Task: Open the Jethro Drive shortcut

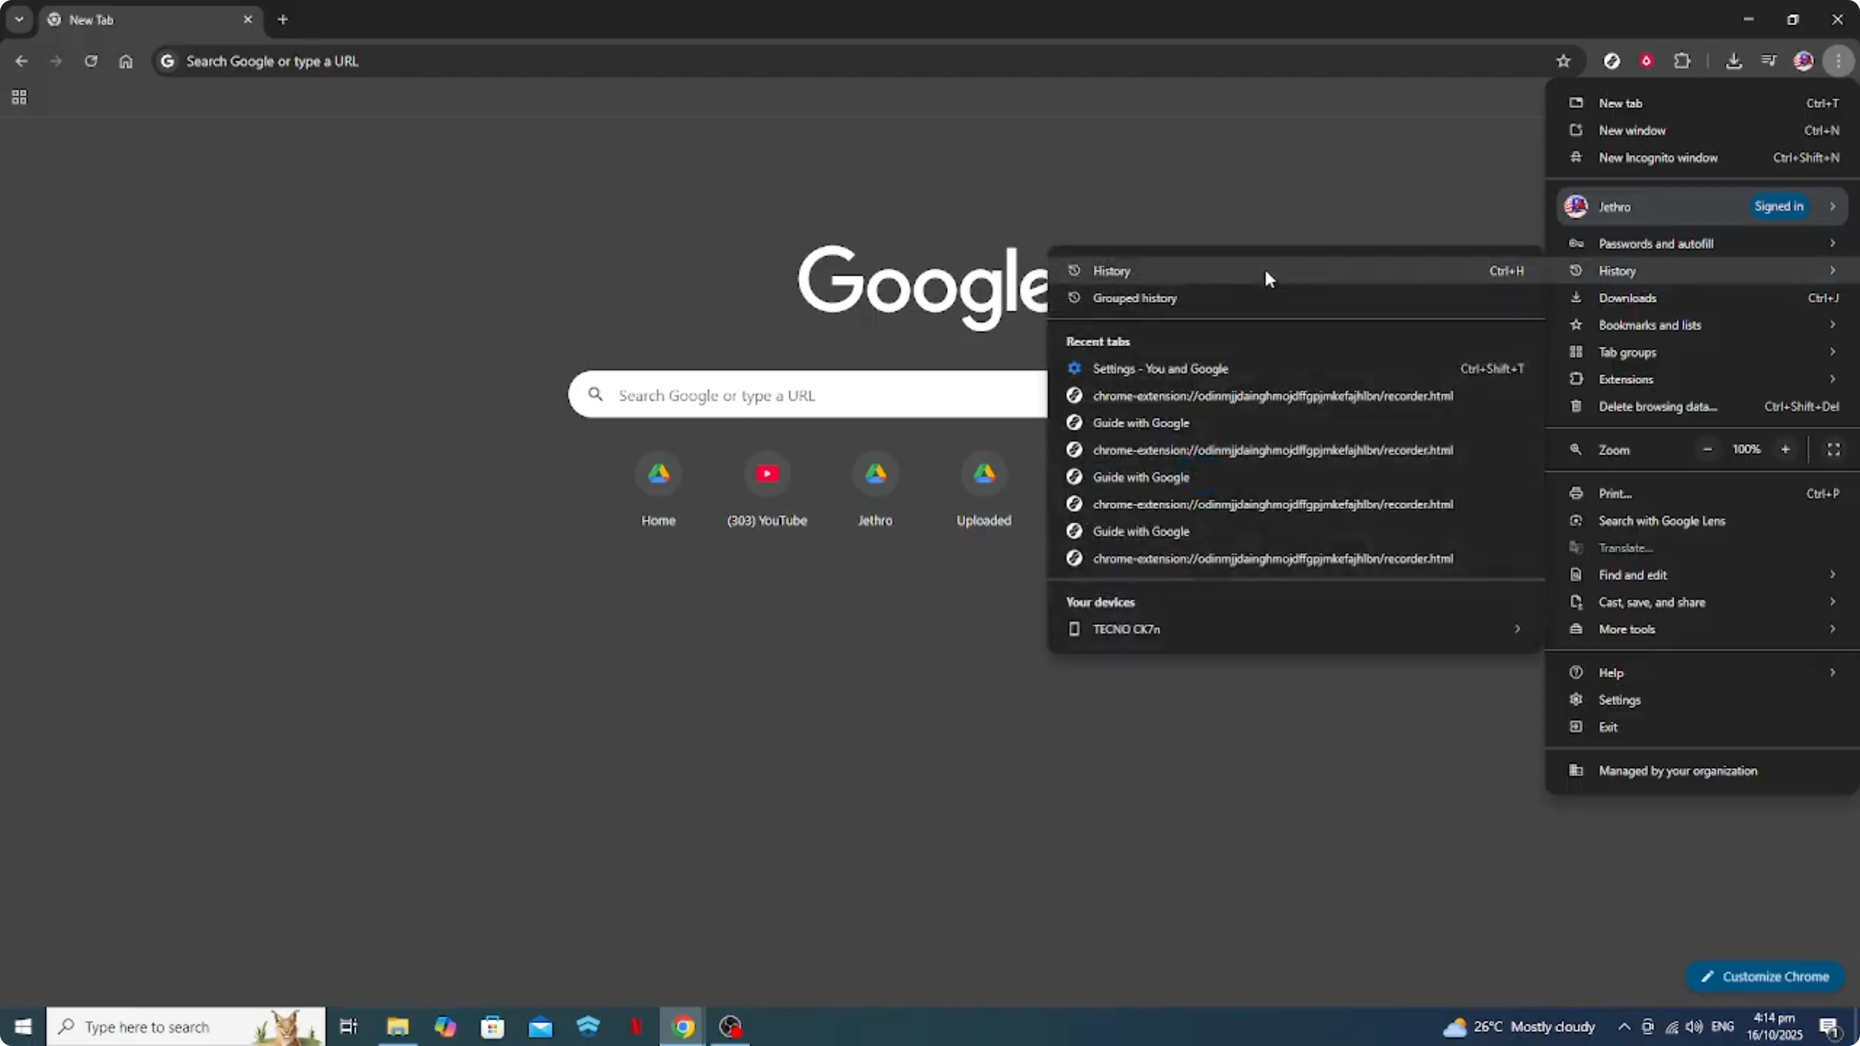Action: (875, 474)
